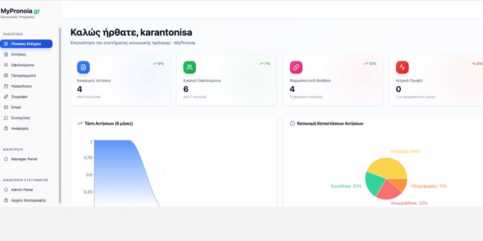Click the 0.25 axis label on chart
Image resolution: width=483 pixels, height=241 pixels.
(x=88, y=192)
